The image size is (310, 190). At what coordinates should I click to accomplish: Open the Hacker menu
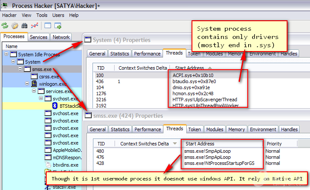[9, 15]
